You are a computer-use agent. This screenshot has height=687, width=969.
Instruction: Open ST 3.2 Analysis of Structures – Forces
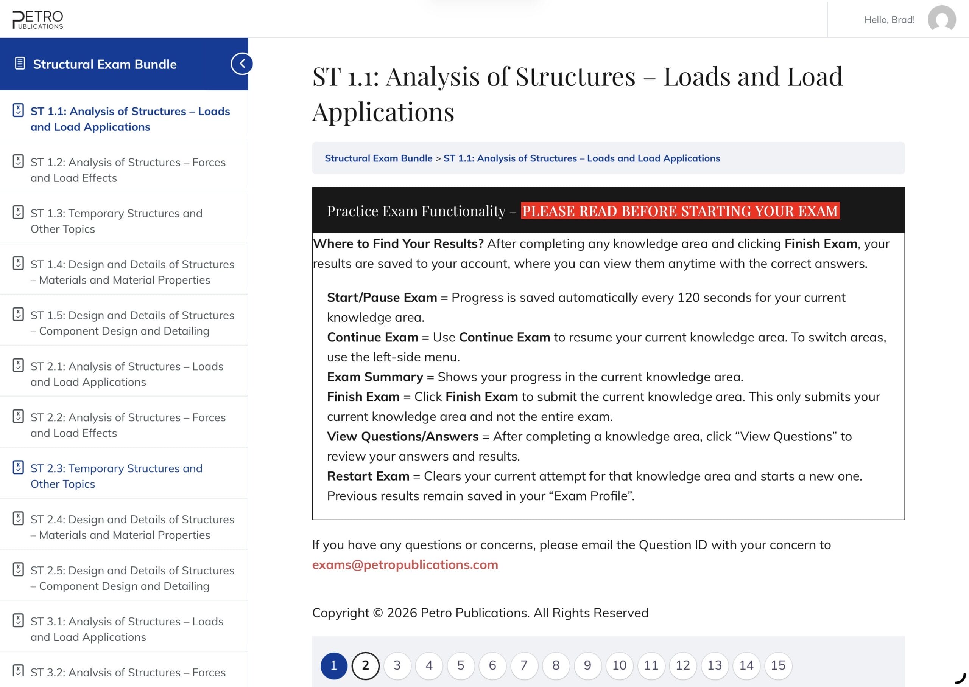coord(128,672)
